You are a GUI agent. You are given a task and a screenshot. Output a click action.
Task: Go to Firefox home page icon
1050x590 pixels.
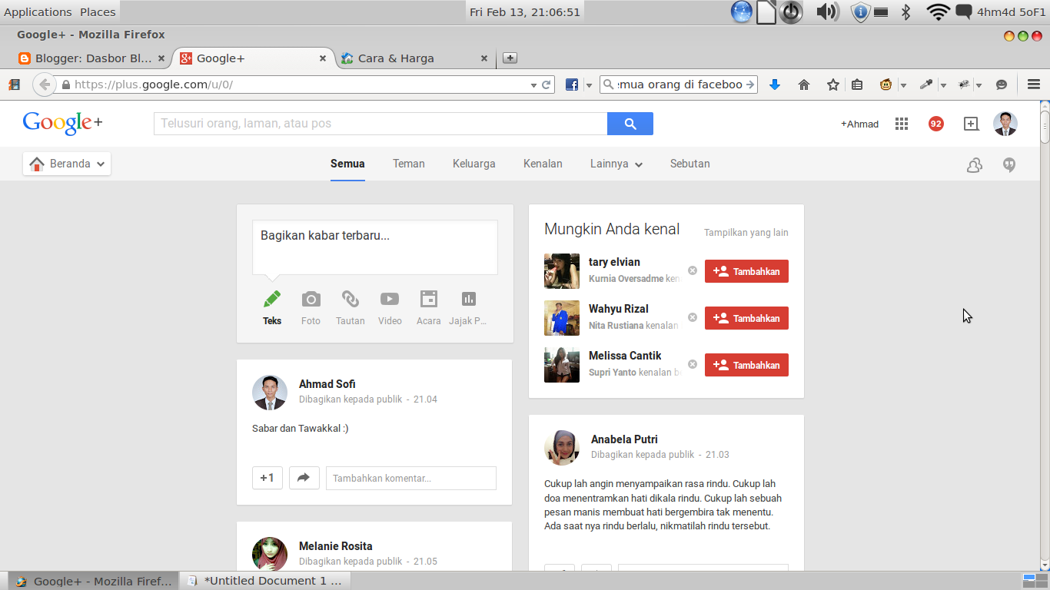[804, 85]
